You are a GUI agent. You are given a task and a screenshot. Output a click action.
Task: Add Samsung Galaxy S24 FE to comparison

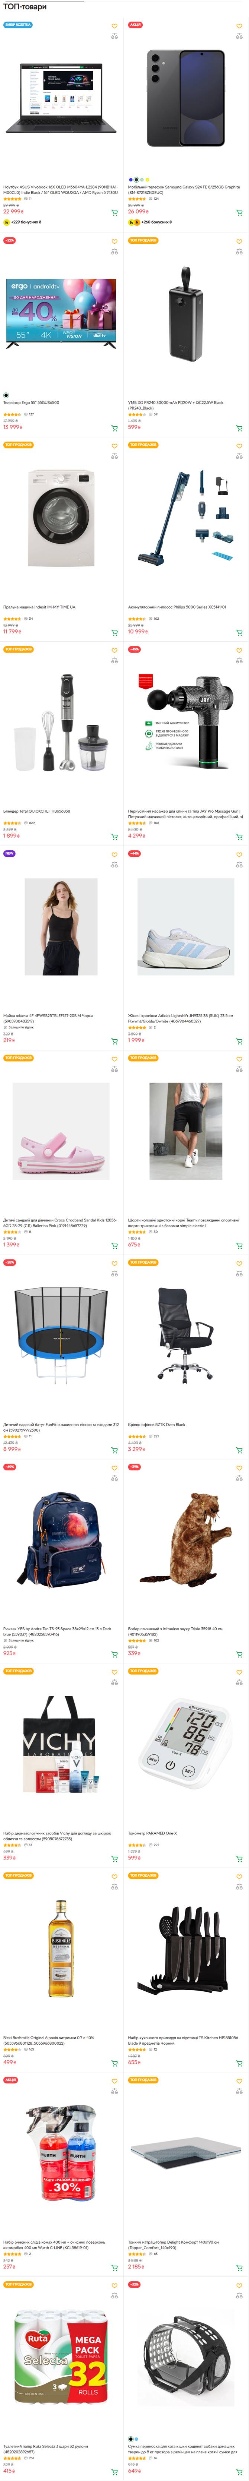coord(239,37)
